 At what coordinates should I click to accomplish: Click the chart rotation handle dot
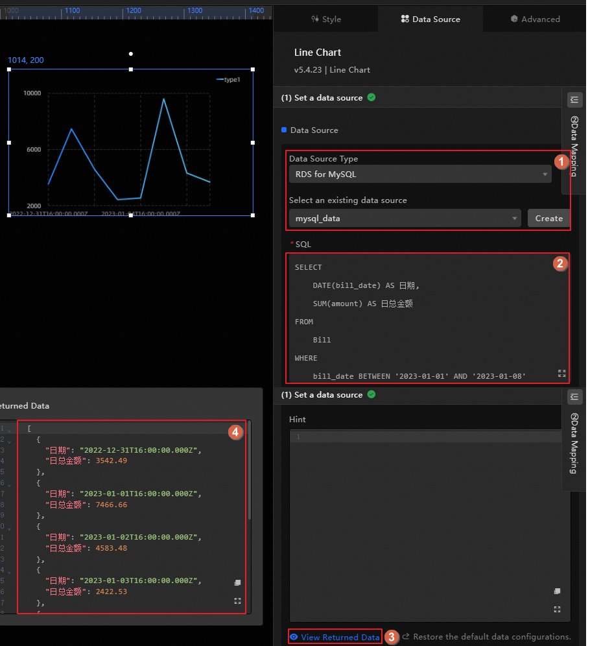pyautogui.click(x=130, y=54)
